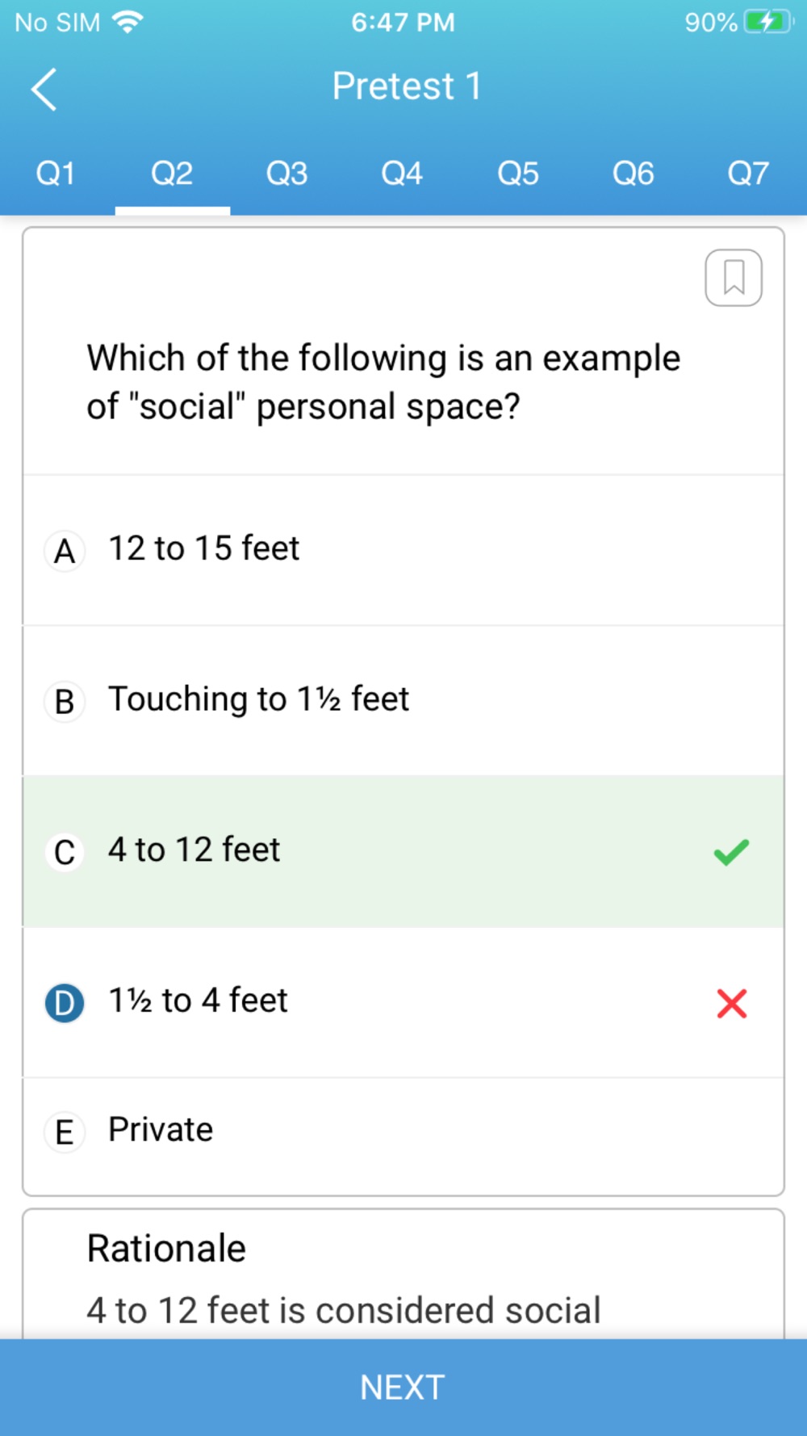Select answer C radio circle
The width and height of the screenshot is (807, 1436).
click(65, 852)
